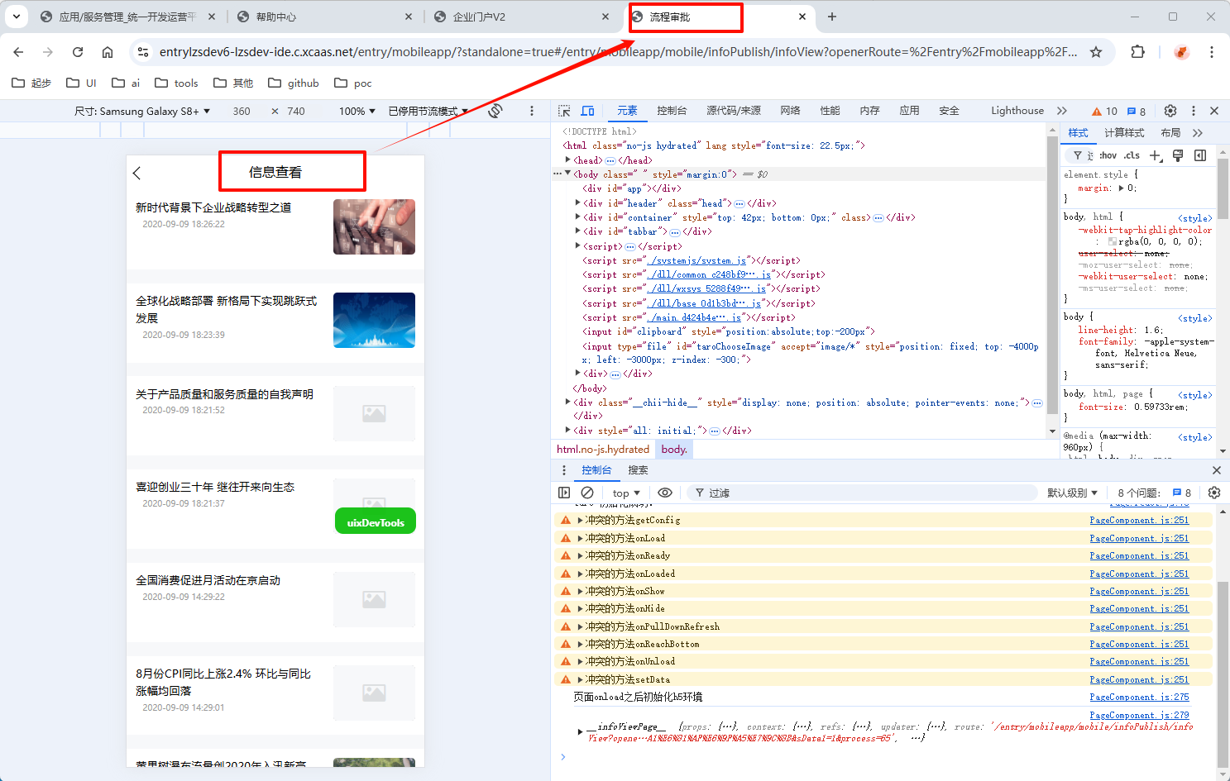Click html.no-js.hydrated breadcrumb
The width and height of the screenshot is (1230, 781).
coord(603,450)
